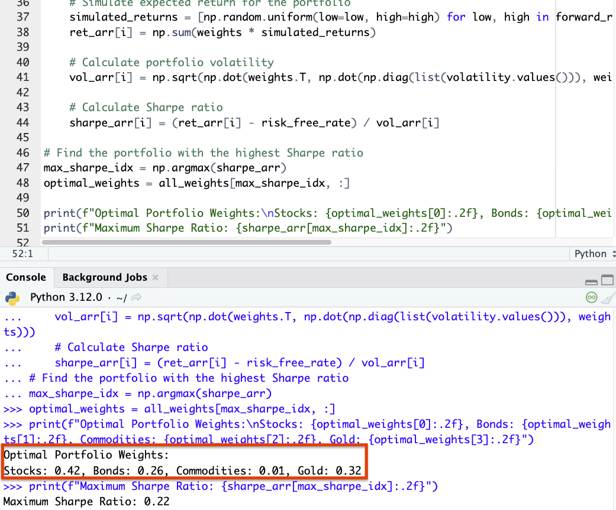Open working directory via the arrow icon
The width and height of the screenshot is (616, 510).
coord(136,297)
